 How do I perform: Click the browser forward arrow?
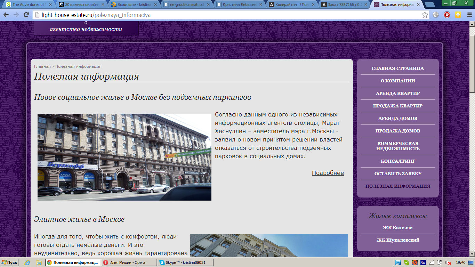(x=16, y=15)
